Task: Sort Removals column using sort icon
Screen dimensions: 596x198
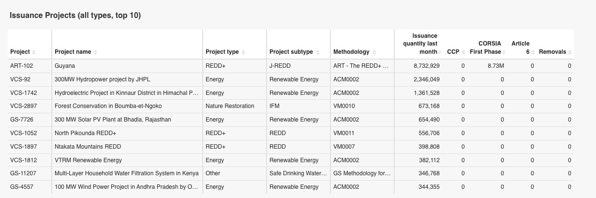Action: pyautogui.click(x=570, y=52)
